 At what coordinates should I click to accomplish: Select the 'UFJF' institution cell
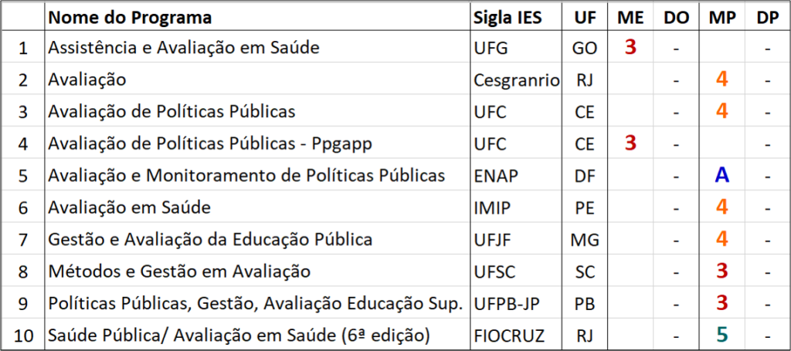(x=517, y=239)
